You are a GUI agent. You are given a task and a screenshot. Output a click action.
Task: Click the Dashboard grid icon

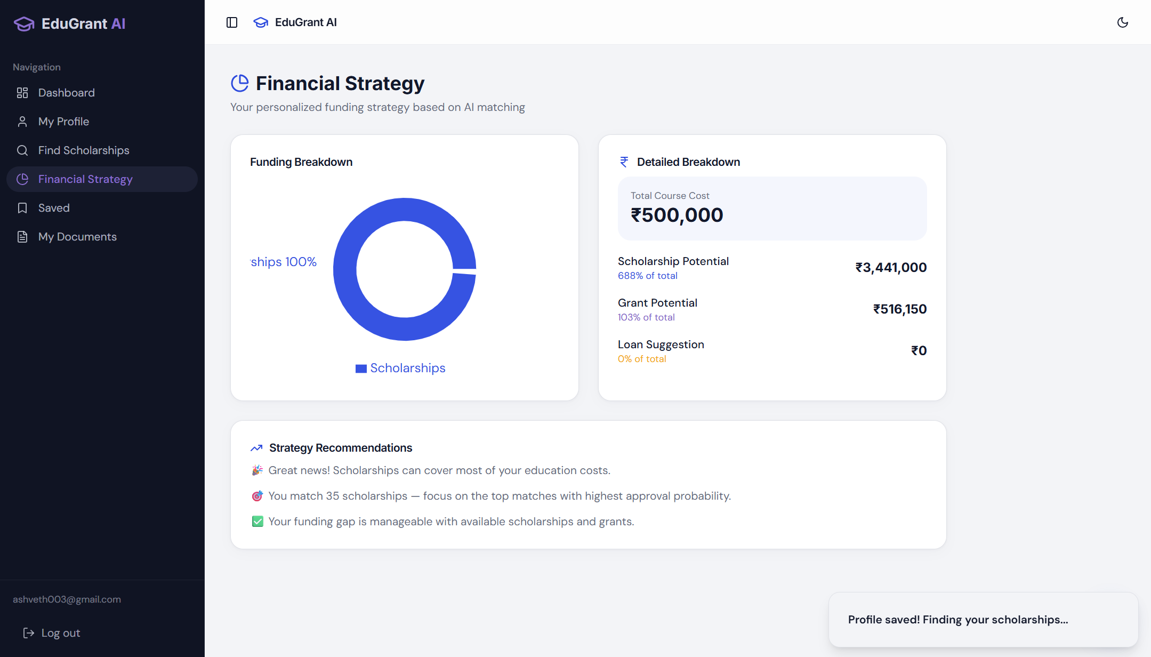pos(22,93)
